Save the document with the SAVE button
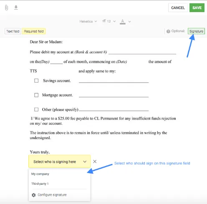 197,8
